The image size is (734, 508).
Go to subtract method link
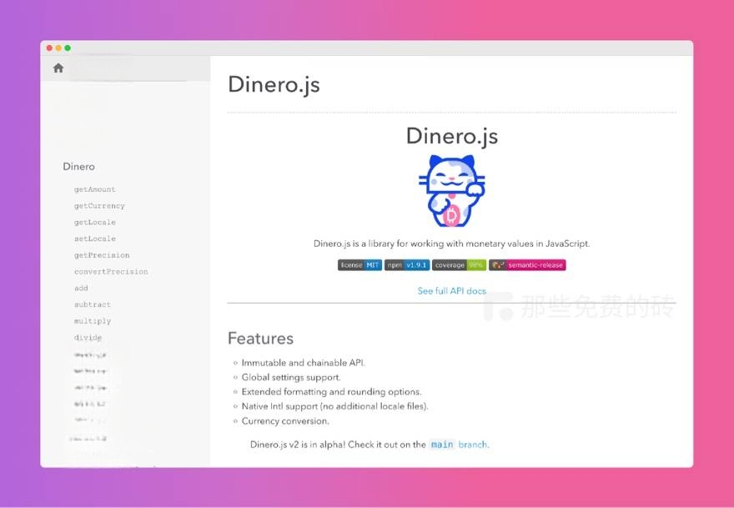(93, 304)
